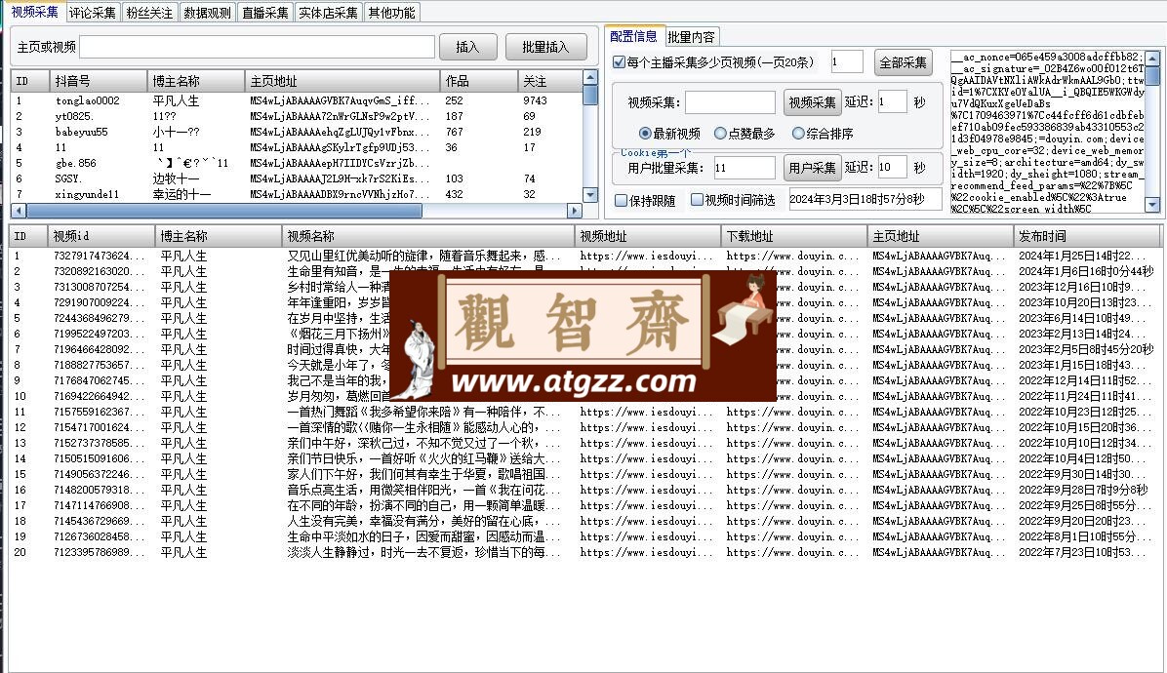Switch to the 数据观测 tab

tap(208, 13)
